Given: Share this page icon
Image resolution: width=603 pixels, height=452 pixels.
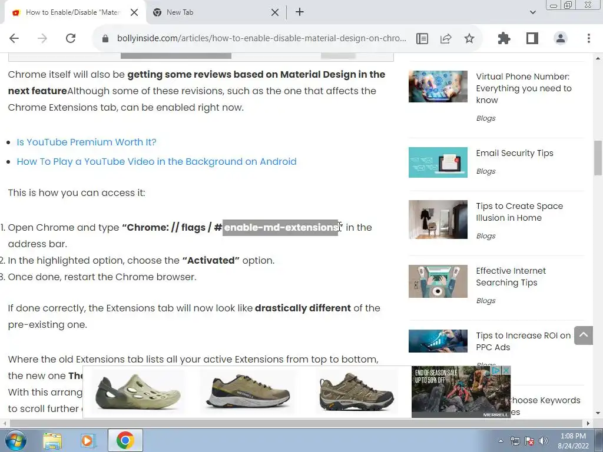Looking at the screenshot, I should coord(446,38).
